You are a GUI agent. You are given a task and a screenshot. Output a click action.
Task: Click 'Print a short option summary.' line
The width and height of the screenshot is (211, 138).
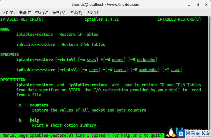click(65, 125)
